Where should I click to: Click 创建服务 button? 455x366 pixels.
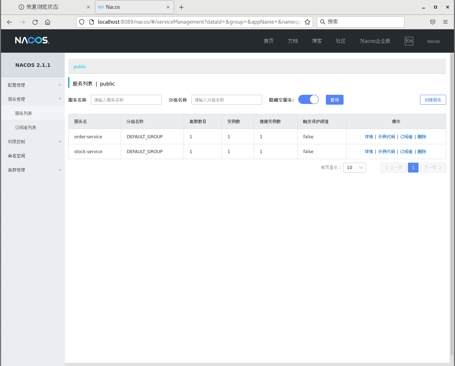(433, 100)
